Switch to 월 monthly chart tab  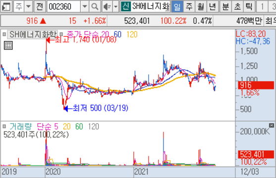click(x=201, y=7)
